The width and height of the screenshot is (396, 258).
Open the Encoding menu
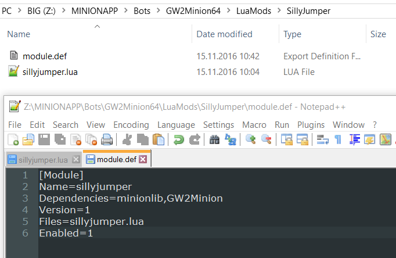[131, 125]
